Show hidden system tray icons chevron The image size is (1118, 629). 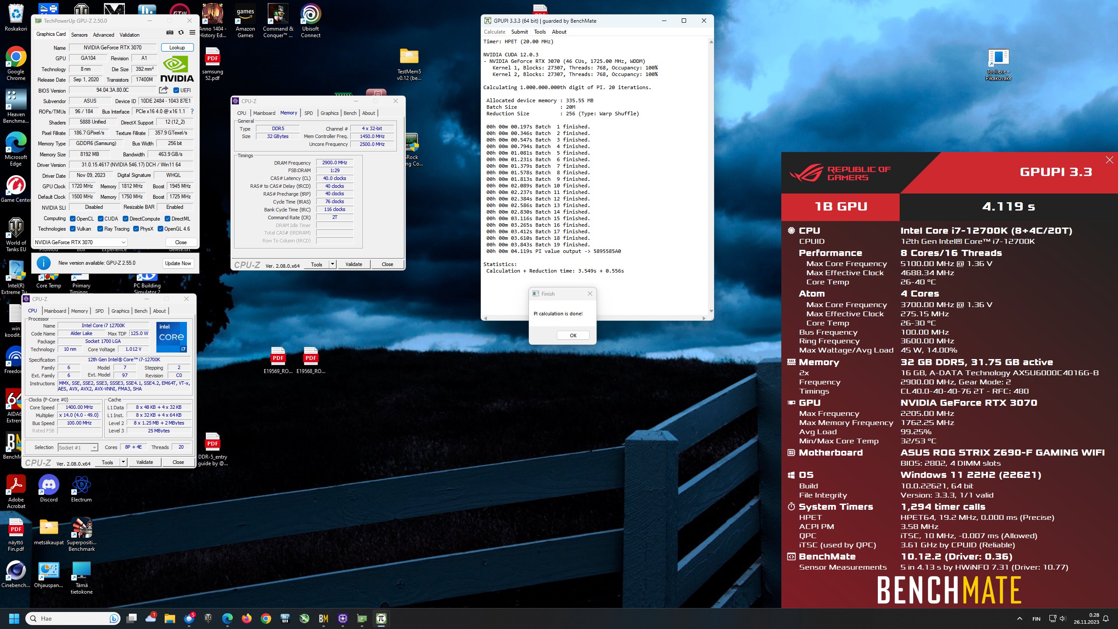(x=1019, y=619)
